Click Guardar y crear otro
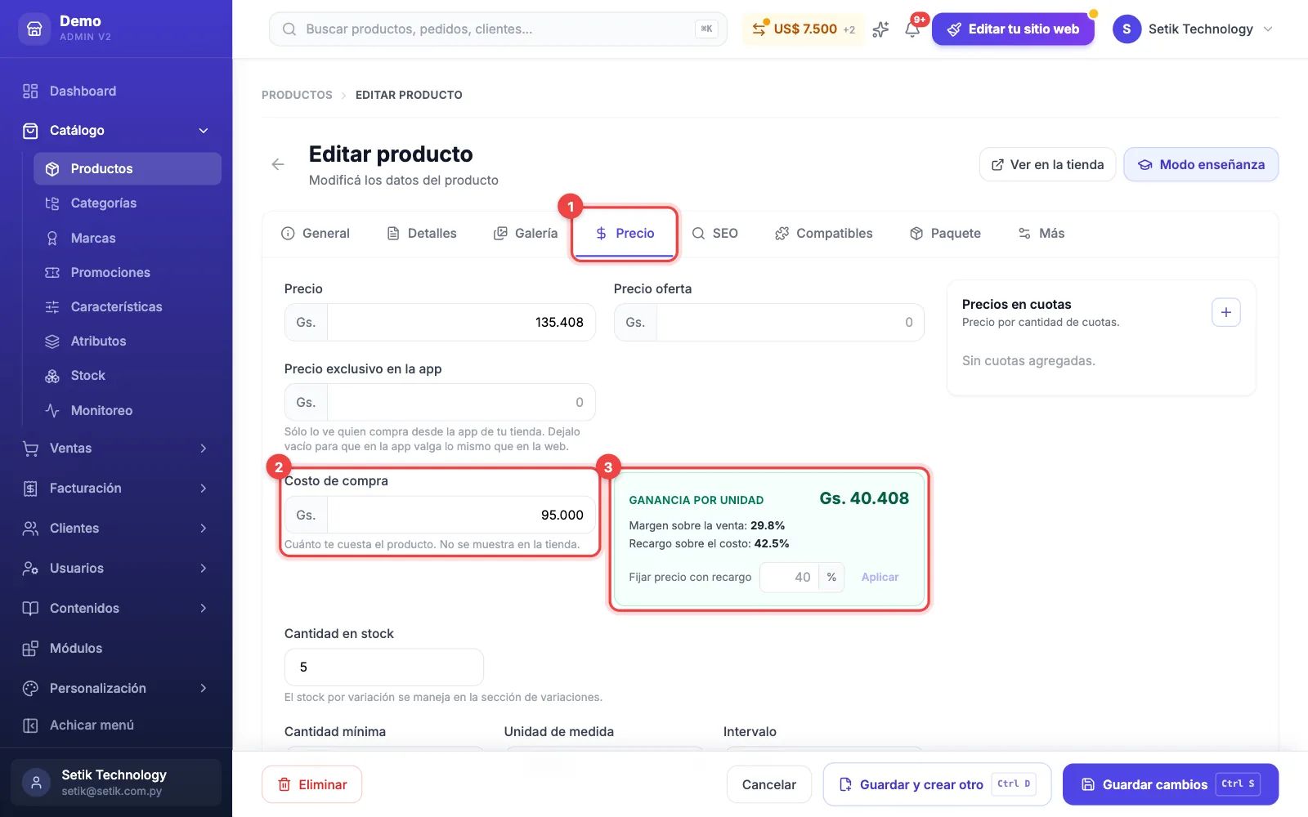Screen dimensions: 1308x817 coord(937,784)
